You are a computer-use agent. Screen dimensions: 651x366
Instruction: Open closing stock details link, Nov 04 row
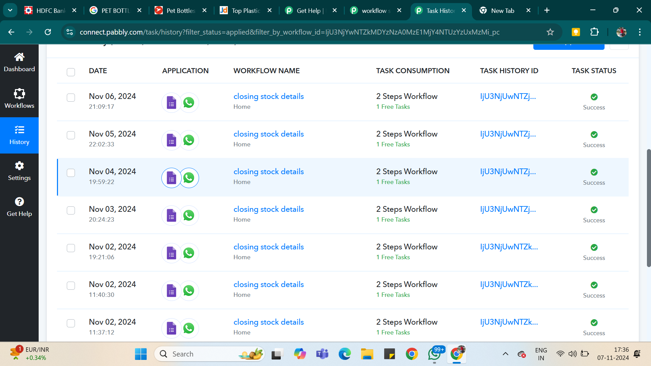point(269,172)
